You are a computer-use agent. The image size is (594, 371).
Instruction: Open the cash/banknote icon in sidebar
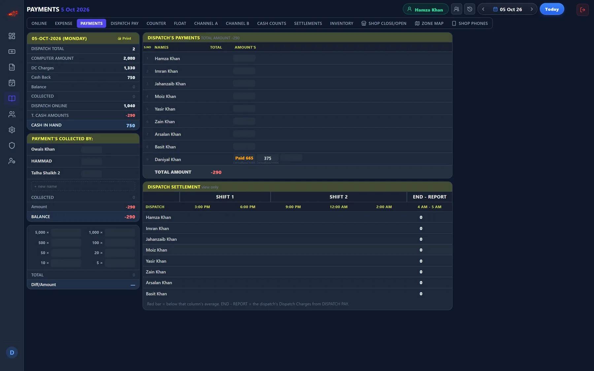pyautogui.click(x=12, y=51)
